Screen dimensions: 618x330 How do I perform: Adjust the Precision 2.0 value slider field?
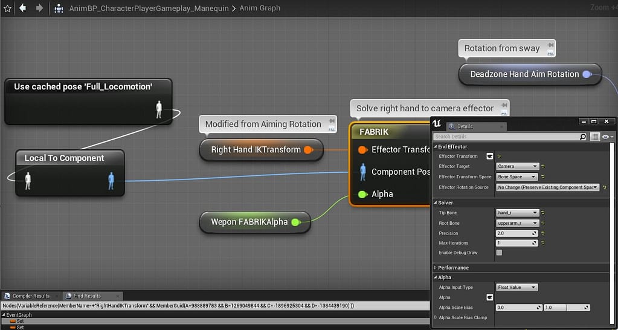tap(517, 233)
